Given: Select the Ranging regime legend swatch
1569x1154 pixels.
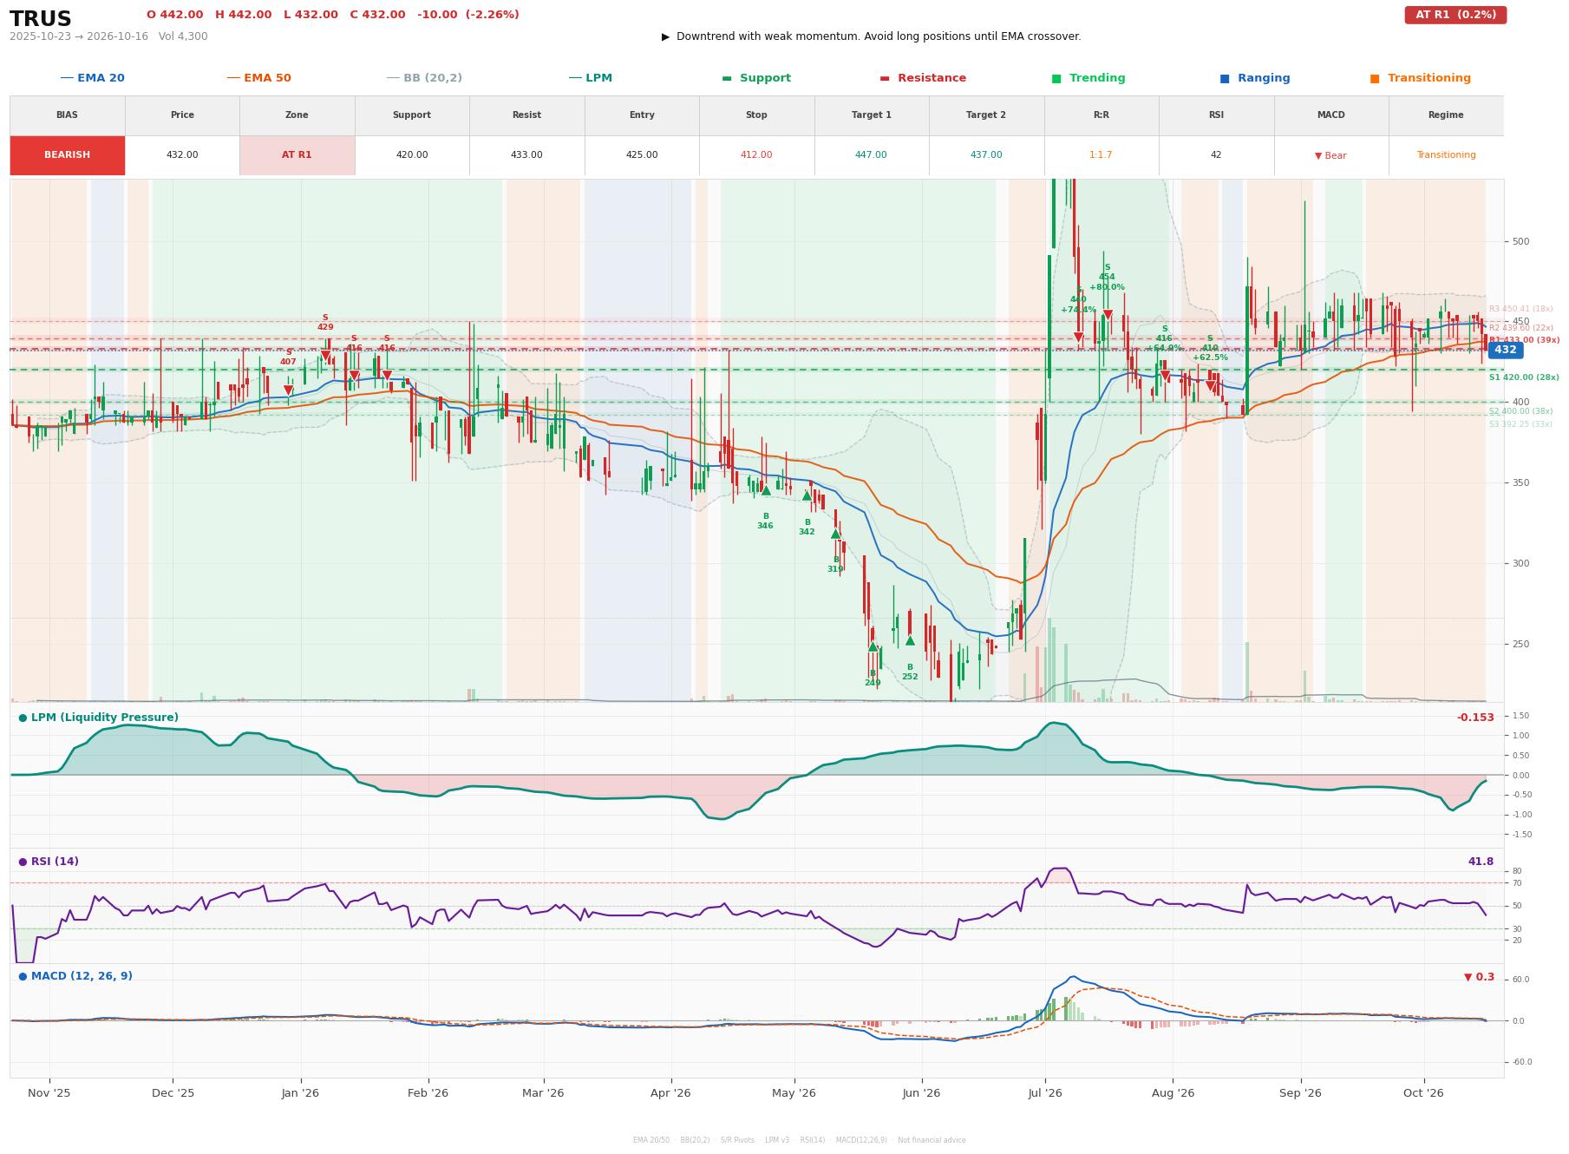Looking at the screenshot, I should click(x=1225, y=79).
